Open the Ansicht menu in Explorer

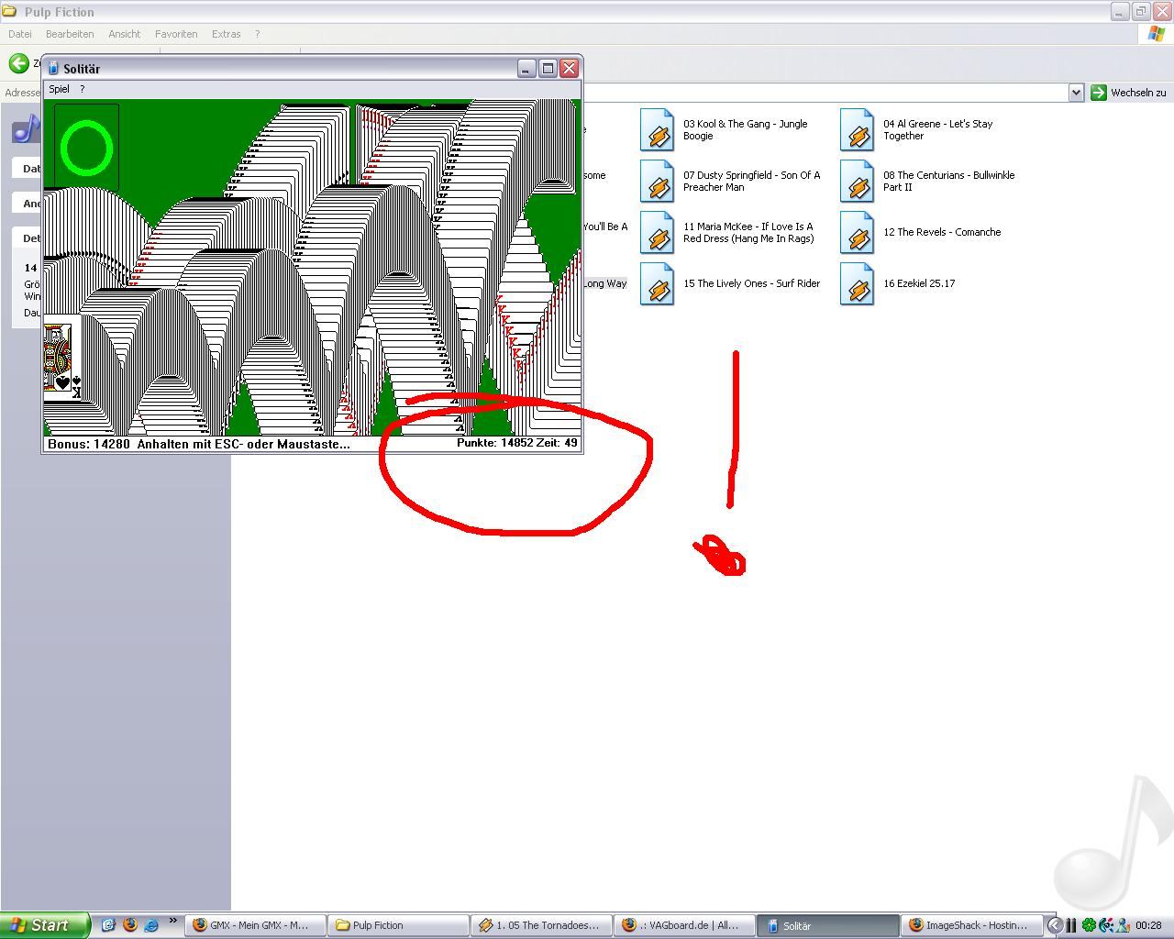tap(125, 34)
